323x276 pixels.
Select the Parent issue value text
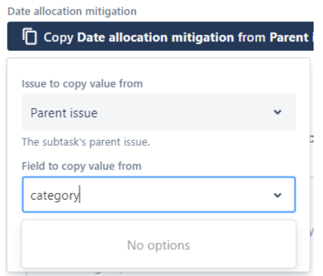[x=64, y=113]
